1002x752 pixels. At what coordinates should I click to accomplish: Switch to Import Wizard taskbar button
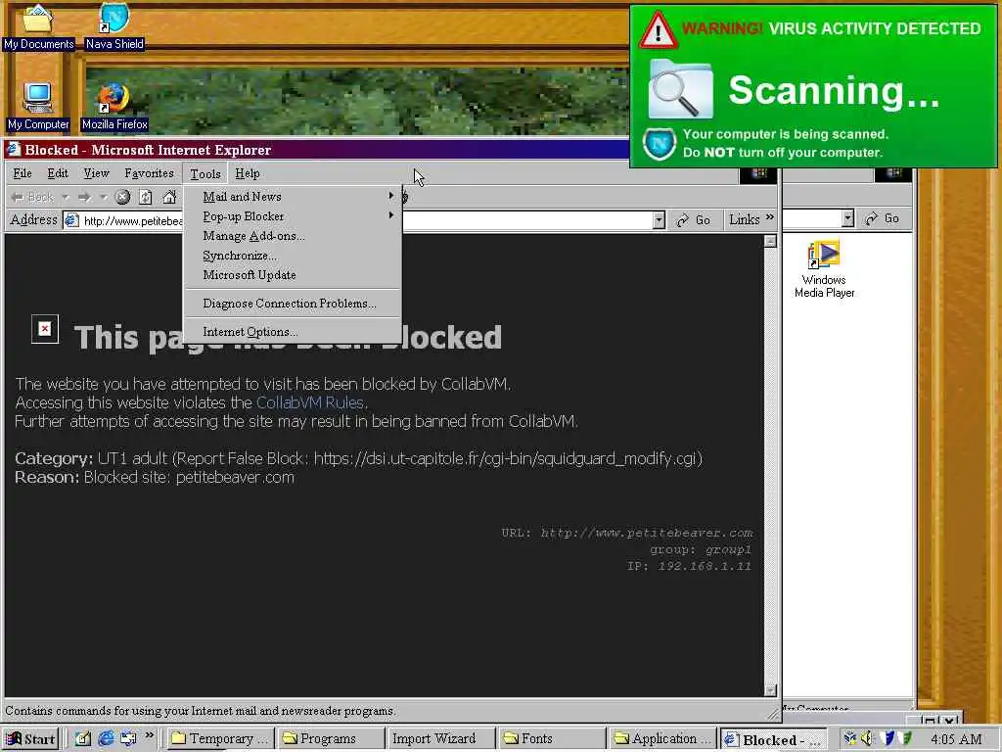point(441,738)
